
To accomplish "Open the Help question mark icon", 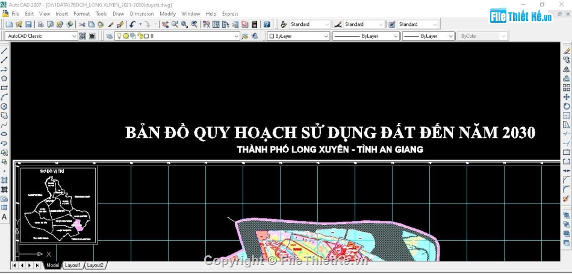I will tap(267, 25).
